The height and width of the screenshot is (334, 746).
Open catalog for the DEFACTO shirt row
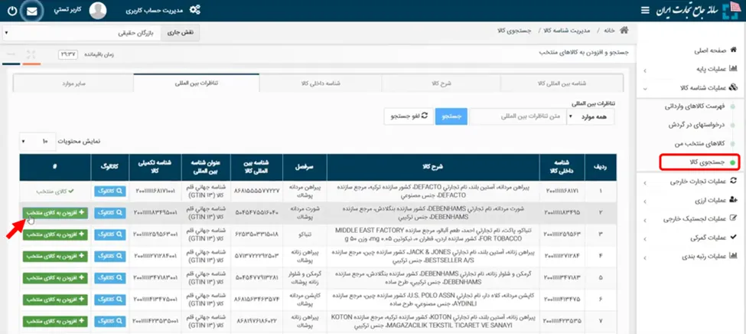coord(110,191)
